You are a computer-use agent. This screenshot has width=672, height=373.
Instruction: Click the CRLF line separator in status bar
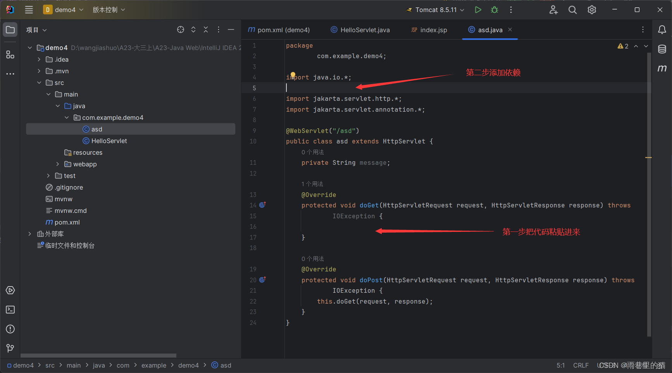pyautogui.click(x=581, y=365)
